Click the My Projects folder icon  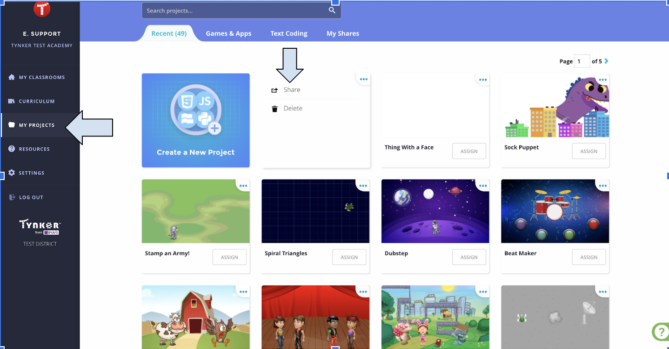[12, 125]
